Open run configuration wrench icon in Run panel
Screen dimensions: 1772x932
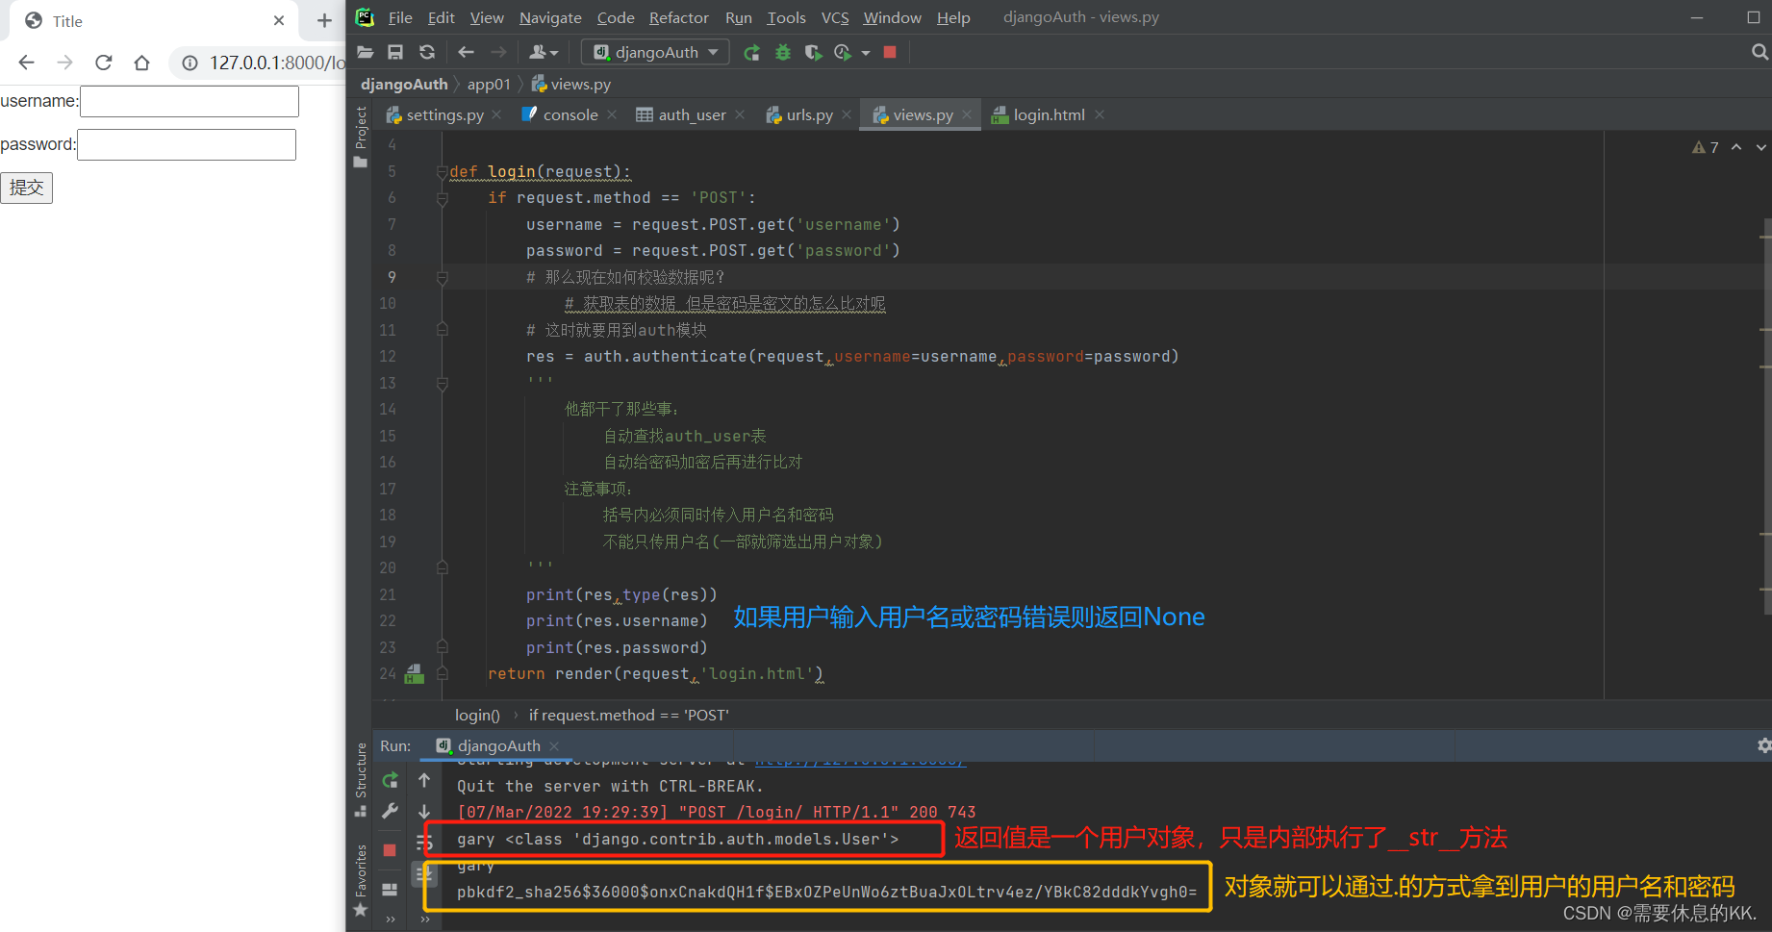coord(390,811)
